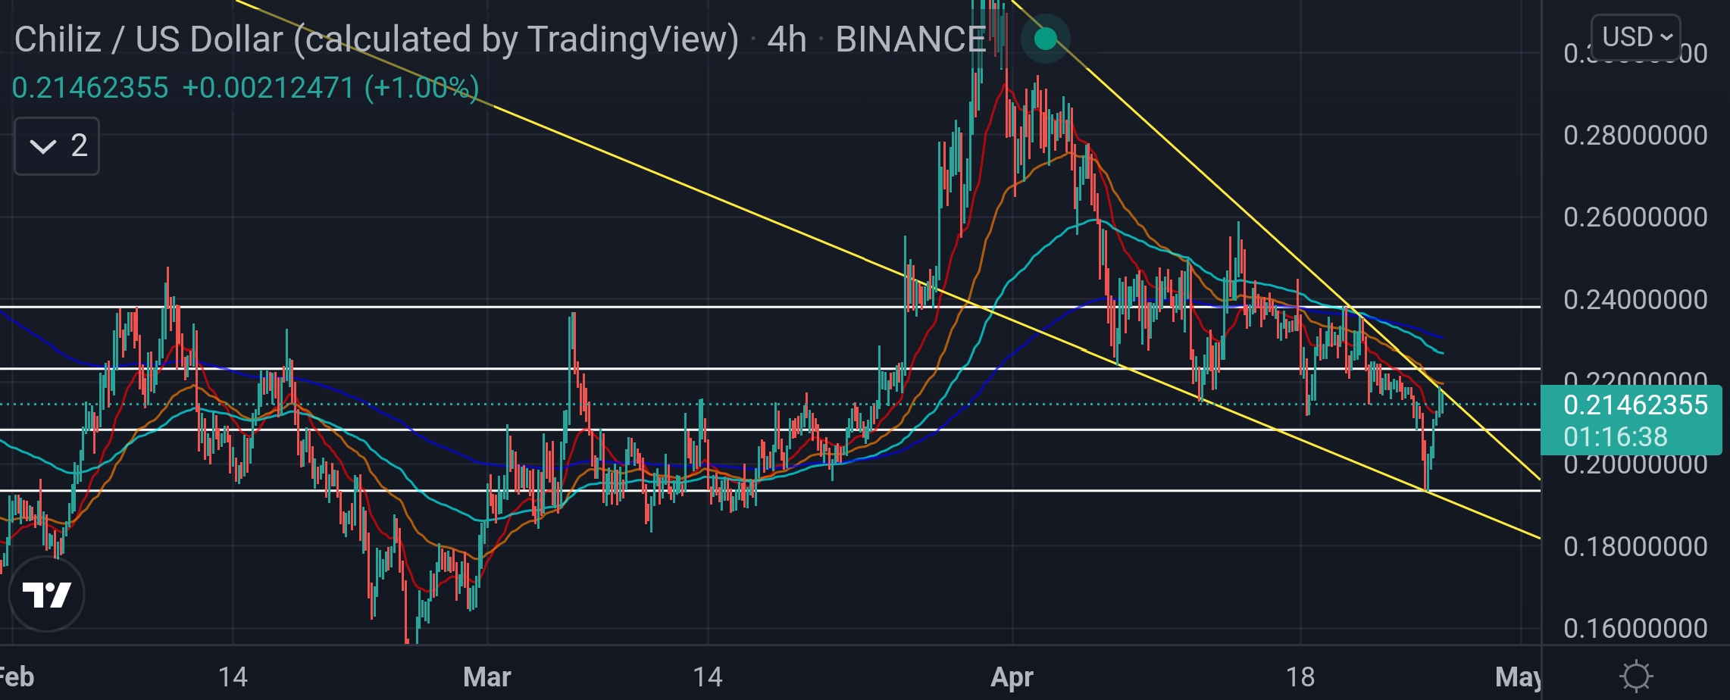The height and width of the screenshot is (700, 1730).
Task: Click the green market status dot
Action: pos(1045,39)
